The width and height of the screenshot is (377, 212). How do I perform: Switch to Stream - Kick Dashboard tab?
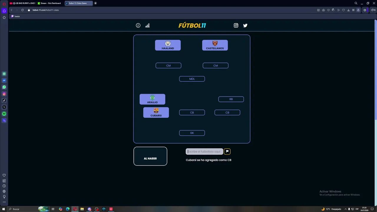pos(50,3)
